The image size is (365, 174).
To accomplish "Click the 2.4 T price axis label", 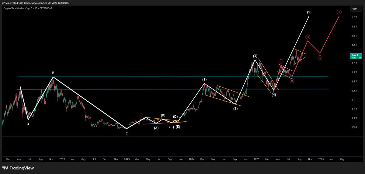I will point(354,91).
